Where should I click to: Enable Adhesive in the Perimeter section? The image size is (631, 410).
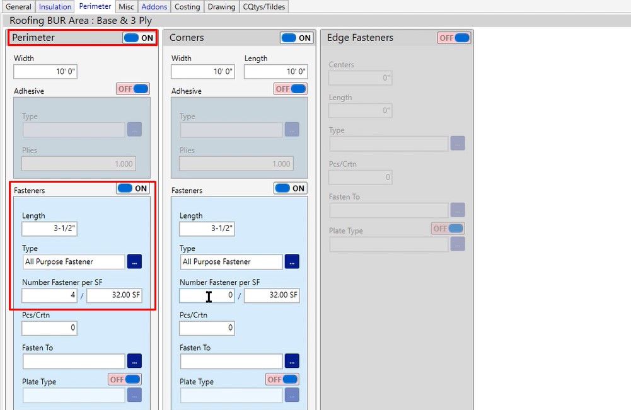click(132, 89)
